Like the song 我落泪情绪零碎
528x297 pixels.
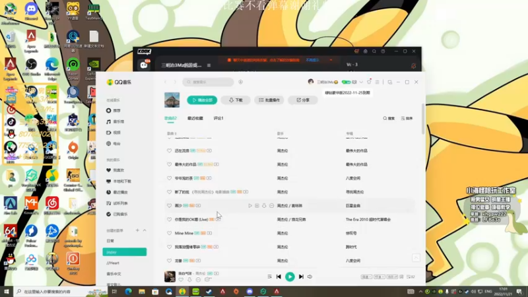[169, 247]
